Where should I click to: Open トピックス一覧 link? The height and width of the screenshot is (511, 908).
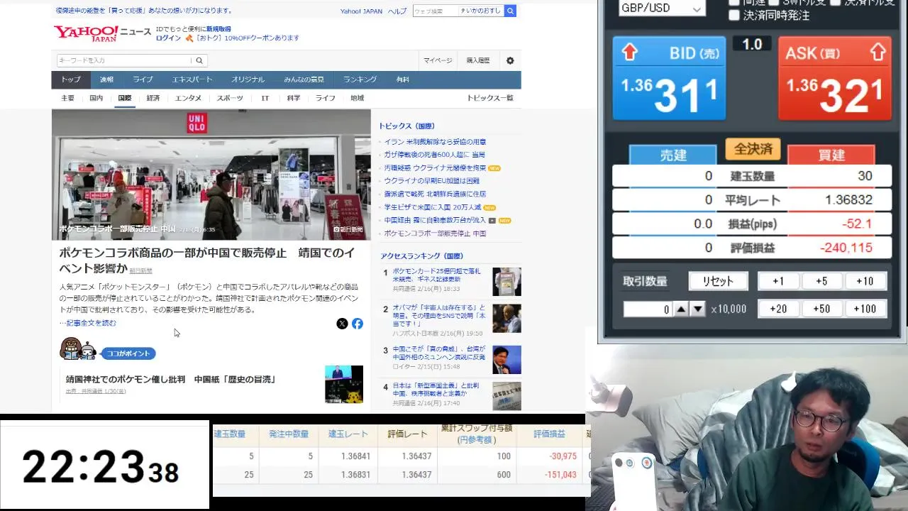[489, 98]
